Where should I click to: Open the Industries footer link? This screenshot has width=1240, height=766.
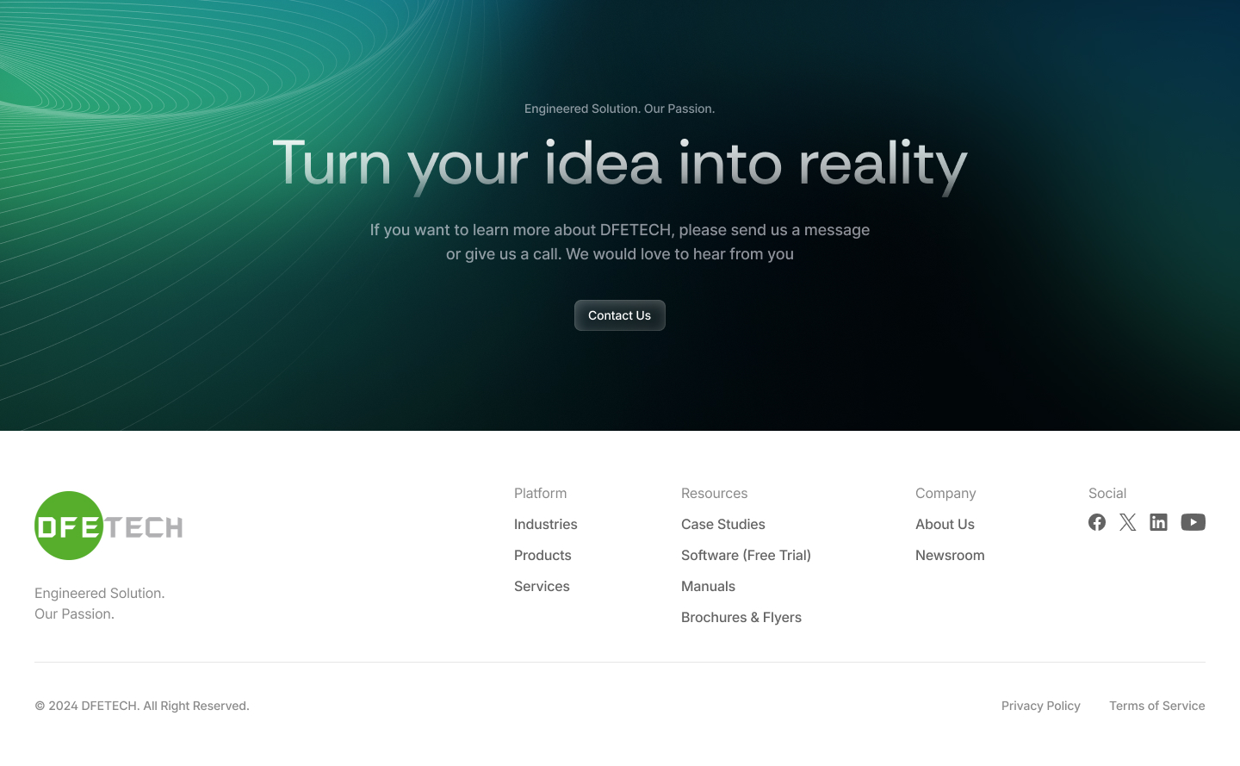[x=546, y=524]
